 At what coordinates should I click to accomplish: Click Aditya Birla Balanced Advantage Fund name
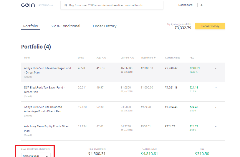(x=43, y=109)
